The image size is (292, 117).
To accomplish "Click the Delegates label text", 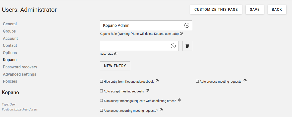I will 106,54.
